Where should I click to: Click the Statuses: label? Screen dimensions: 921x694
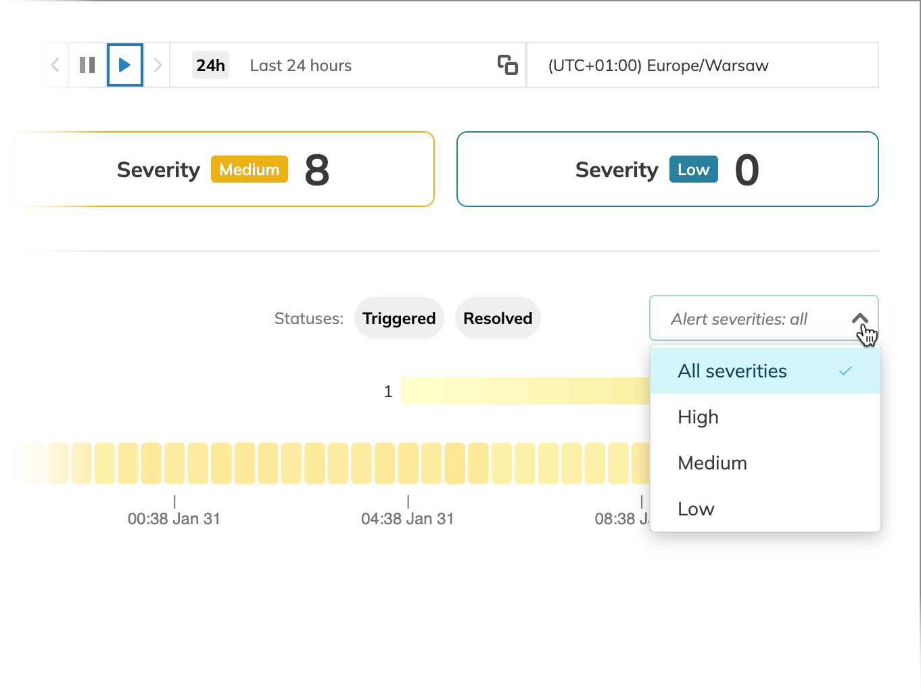[309, 319]
